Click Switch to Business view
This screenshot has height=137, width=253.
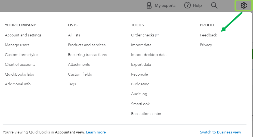pyautogui.click(x=220, y=132)
